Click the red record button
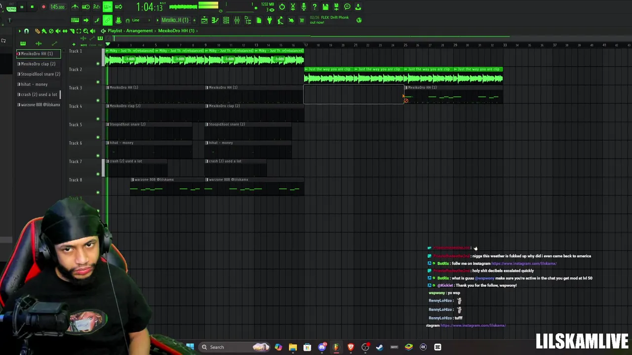The width and height of the screenshot is (632, 355). tap(43, 7)
